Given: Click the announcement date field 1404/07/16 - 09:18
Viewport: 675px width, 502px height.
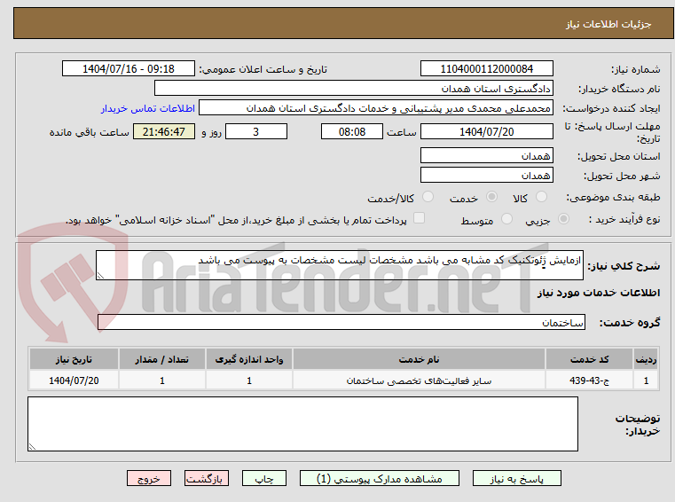Looking at the screenshot, I should (129, 68).
